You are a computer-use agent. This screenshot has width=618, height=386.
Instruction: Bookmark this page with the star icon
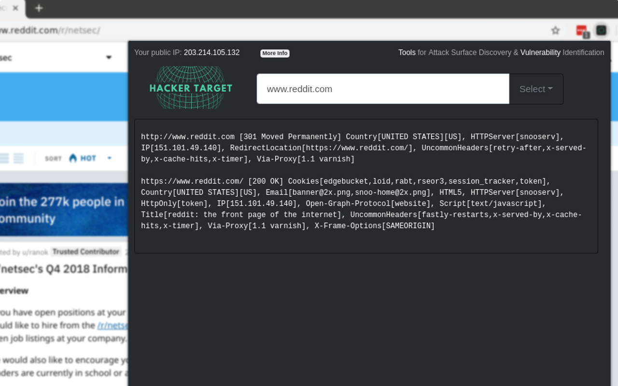tap(555, 30)
